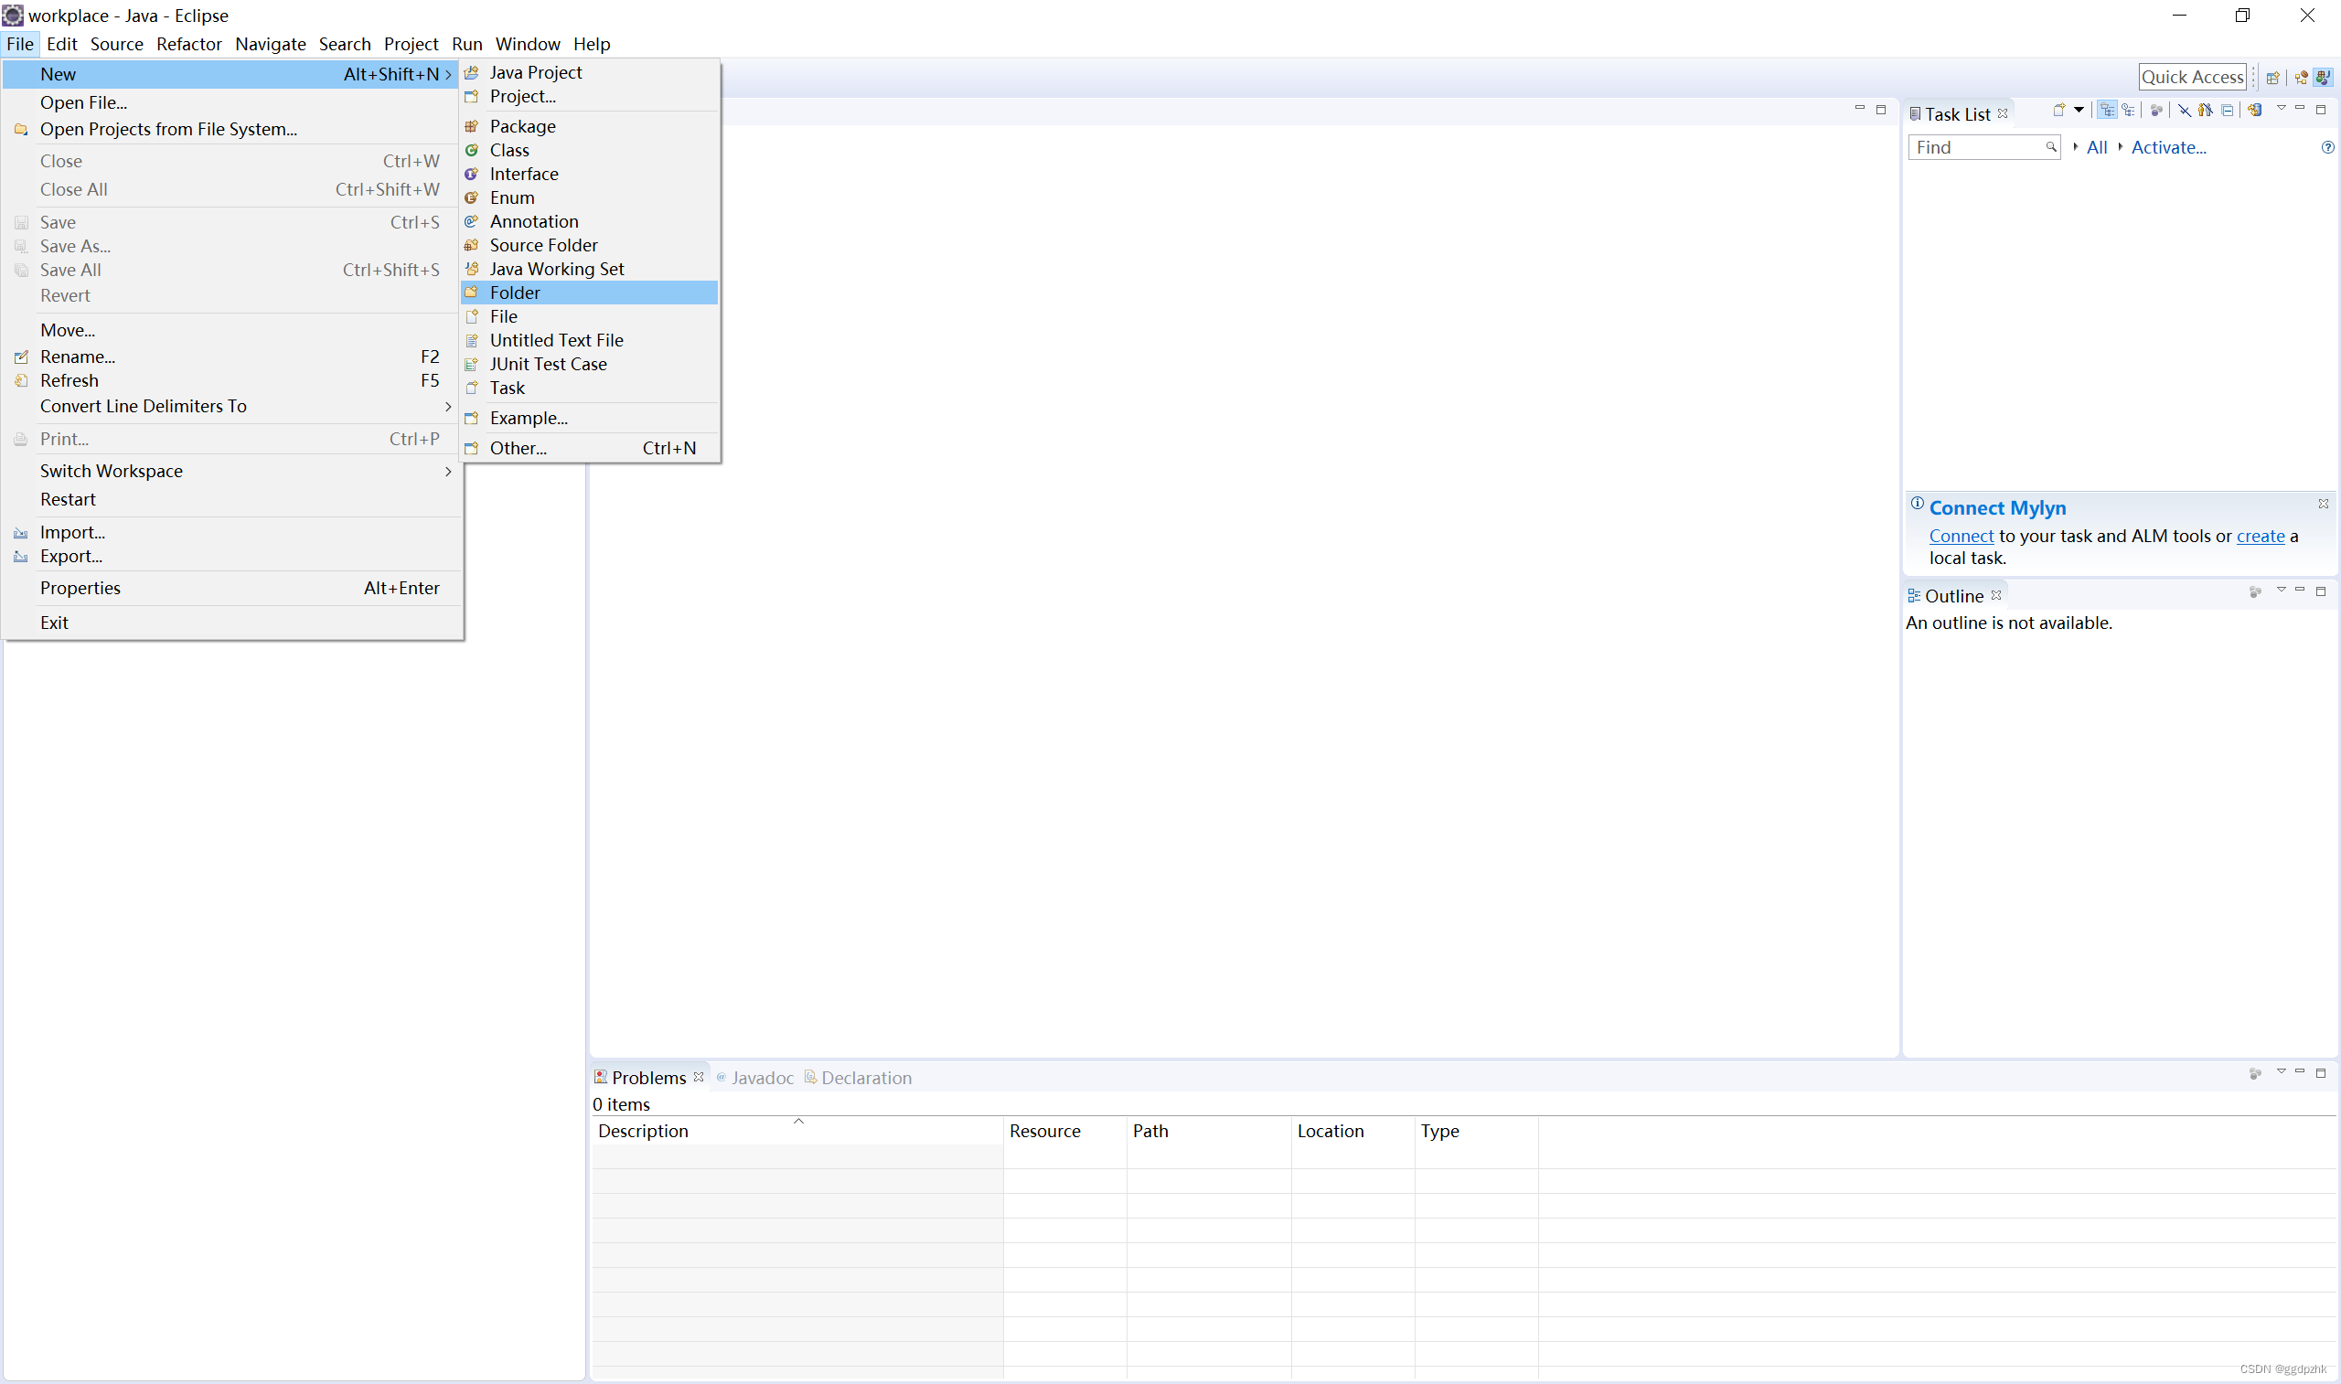Viewport: 2341px width, 1384px height.
Task: Toggle Hide Completed Tasks in Task List
Action: [x=2185, y=110]
